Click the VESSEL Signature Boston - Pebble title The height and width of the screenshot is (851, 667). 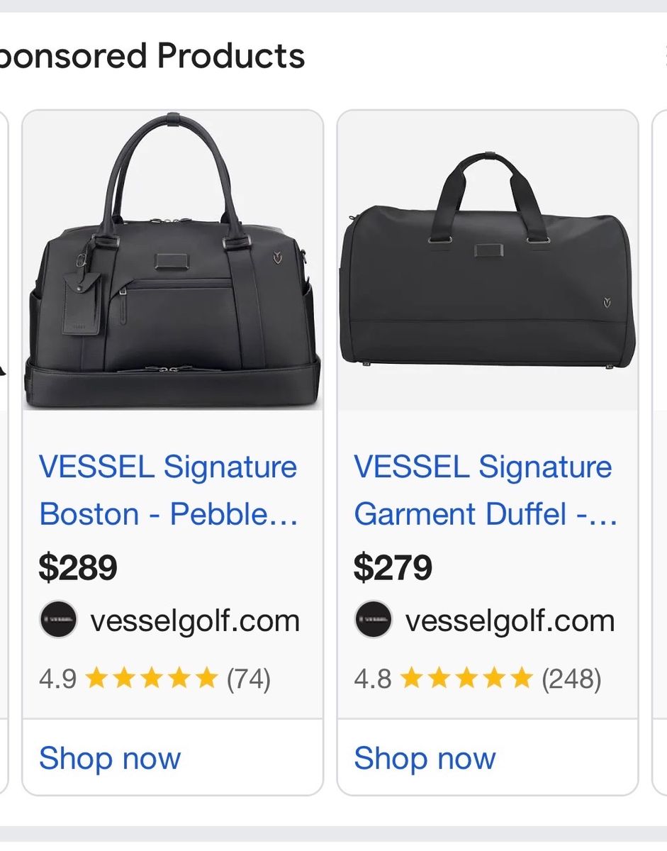tap(169, 490)
